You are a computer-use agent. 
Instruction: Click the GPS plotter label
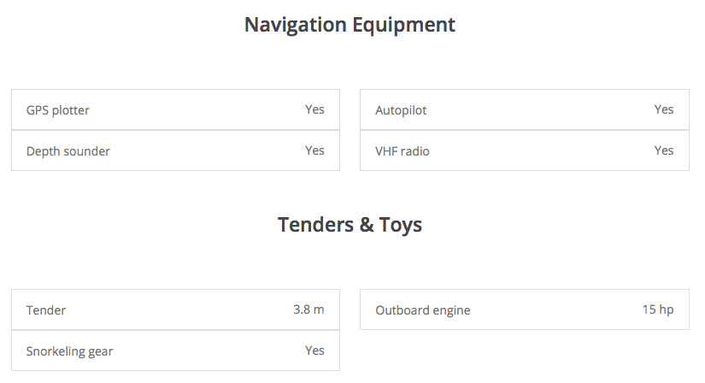tap(58, 110)
